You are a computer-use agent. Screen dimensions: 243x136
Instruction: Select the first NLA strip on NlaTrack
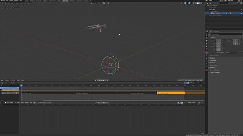point(49,93)
